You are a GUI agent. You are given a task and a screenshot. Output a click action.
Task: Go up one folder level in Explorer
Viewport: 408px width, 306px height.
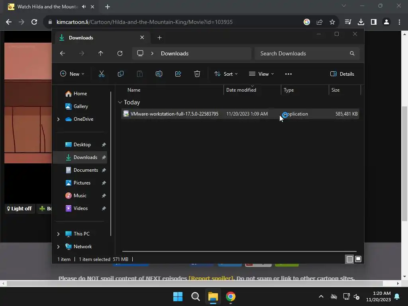(x=101, y=53)
